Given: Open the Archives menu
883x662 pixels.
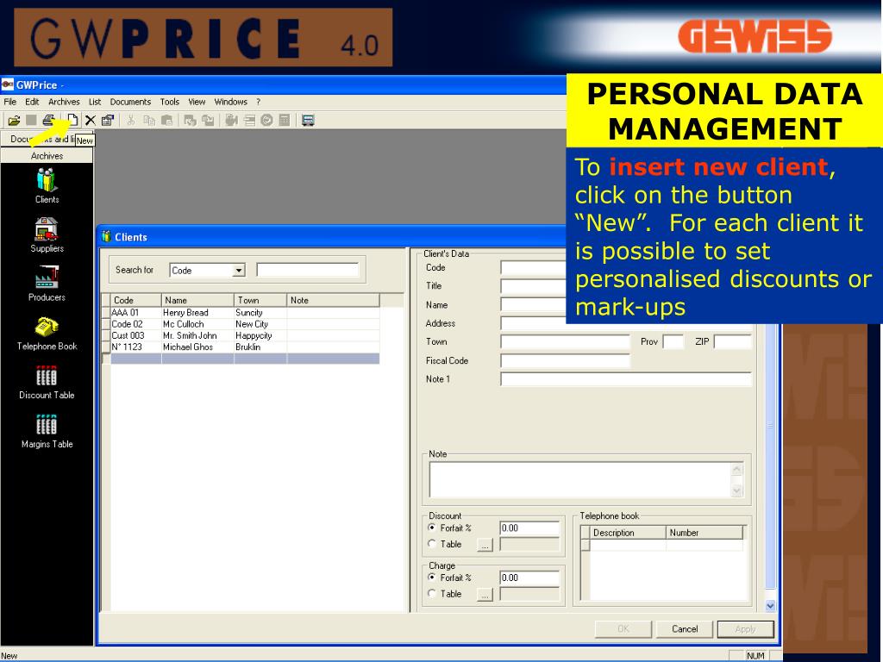Looking at the screenshot, I should coord(64,102).
